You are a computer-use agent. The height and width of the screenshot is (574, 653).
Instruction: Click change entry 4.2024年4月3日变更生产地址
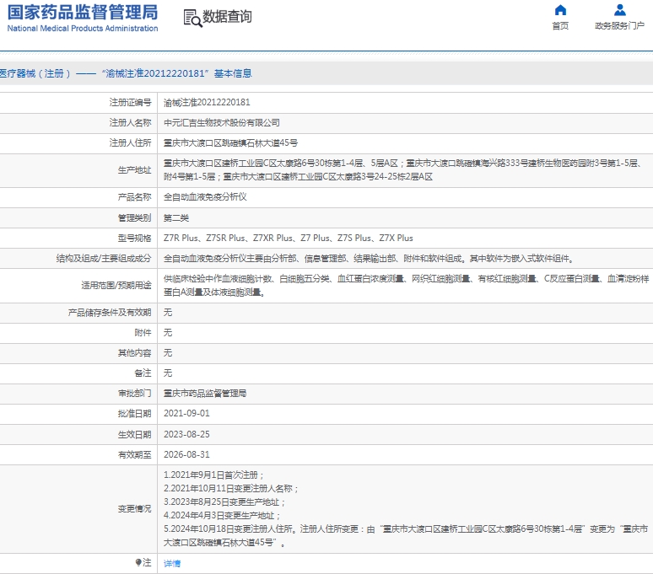pos(223,515)
